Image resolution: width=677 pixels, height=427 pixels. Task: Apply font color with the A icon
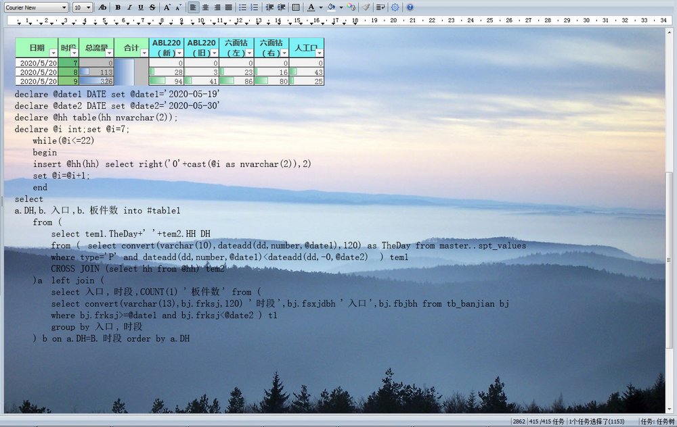(x=311, y=7)
